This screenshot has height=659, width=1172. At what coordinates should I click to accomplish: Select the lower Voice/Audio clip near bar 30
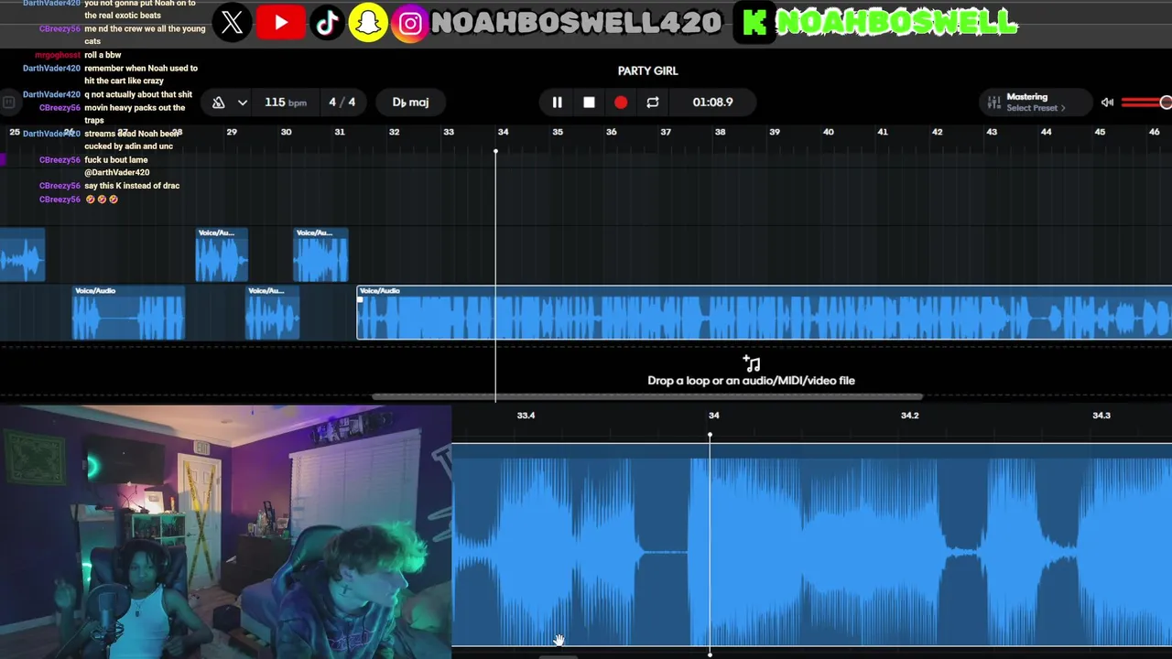click(x=272, y=312)
